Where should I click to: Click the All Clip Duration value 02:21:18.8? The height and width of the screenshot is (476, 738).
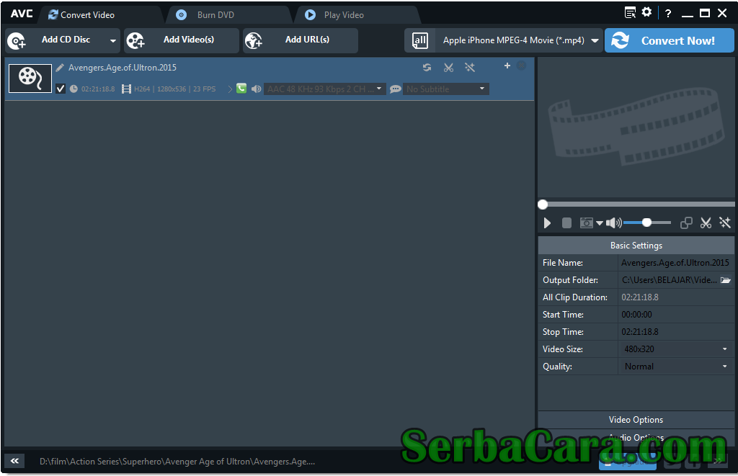pyautogui.click(x=640, y=297)
